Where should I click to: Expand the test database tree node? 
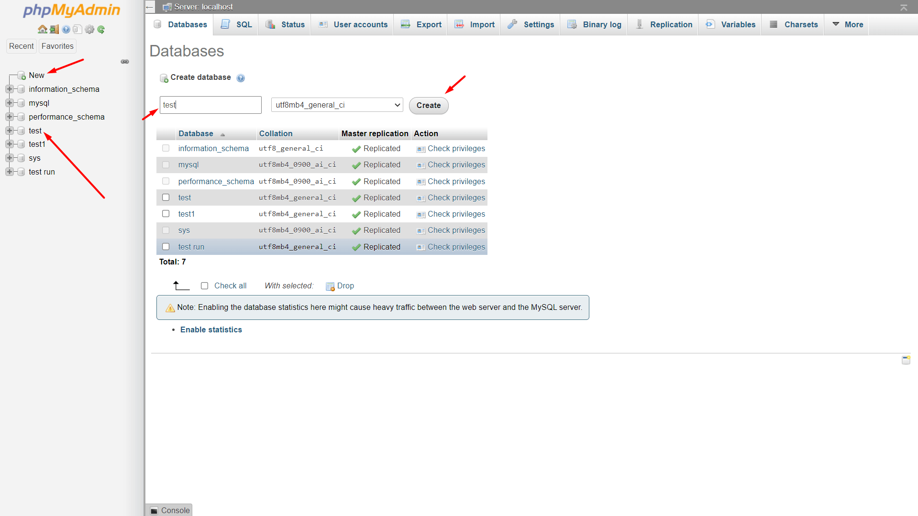9,131
